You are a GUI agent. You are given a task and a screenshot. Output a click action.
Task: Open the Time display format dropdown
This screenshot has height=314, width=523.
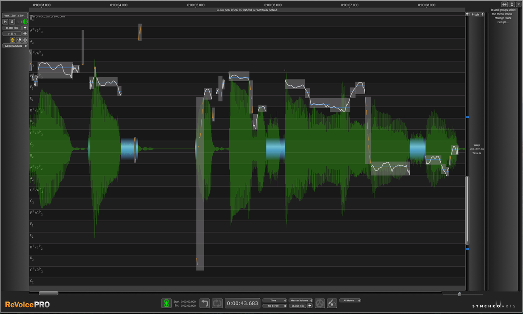pyautogui.click(x=274, y=300)
